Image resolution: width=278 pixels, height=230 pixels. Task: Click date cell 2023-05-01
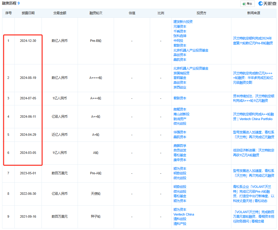[28, 173]
